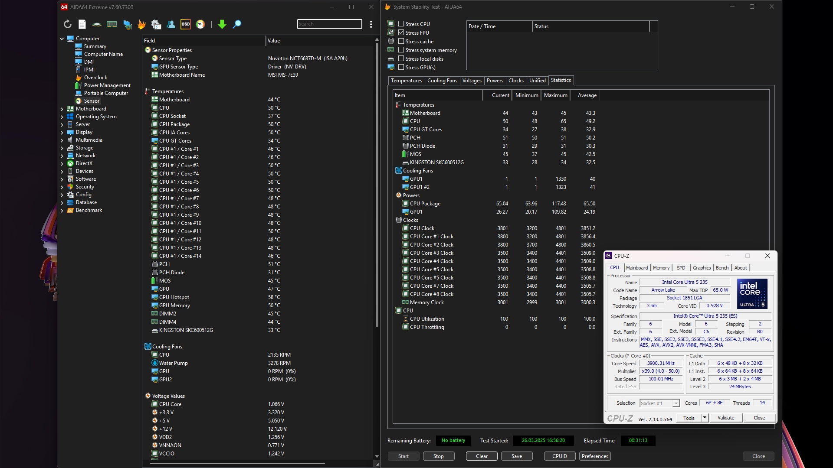The image size is (833, 468).
Task: Expand the Security tree node
Action: 62,187
